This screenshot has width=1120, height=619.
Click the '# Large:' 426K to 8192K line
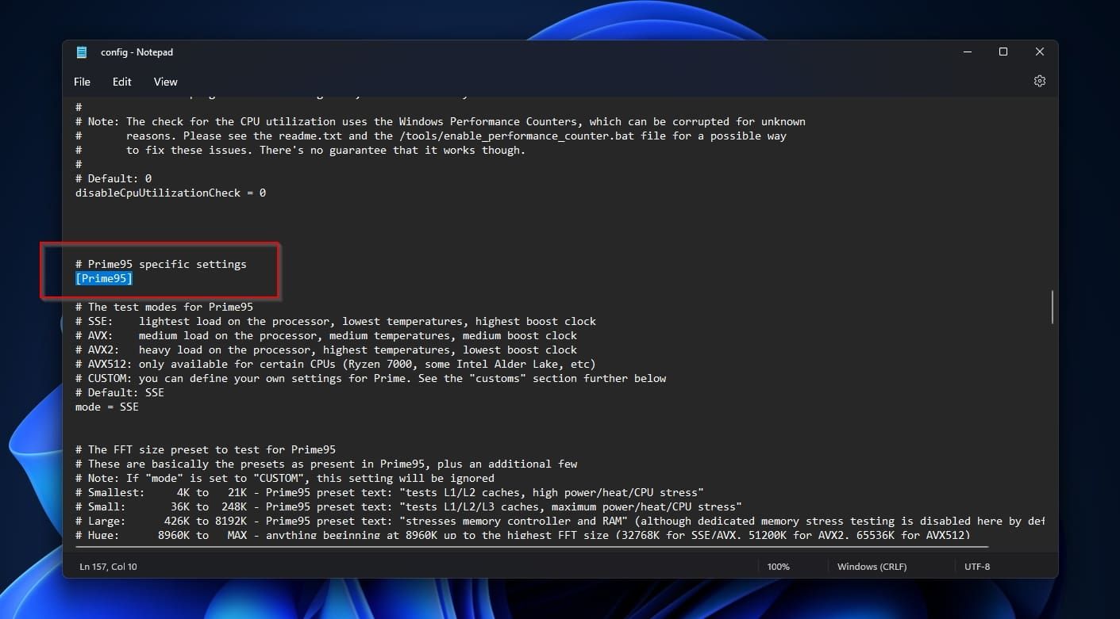pyautogui.click(x=560, y=521)
